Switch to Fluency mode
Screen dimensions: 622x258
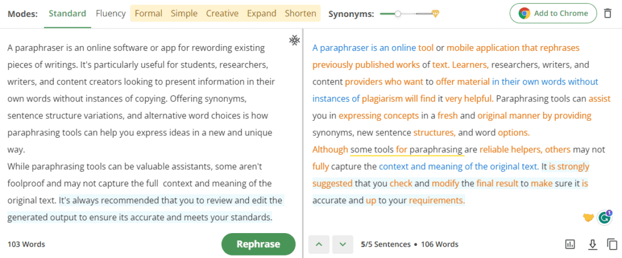111,13
